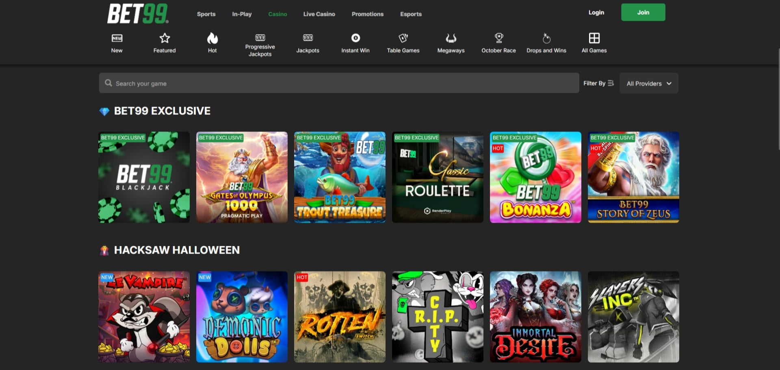This screenshot has height=370, width=780.
Task: Switch to In-Play tab
Action: tap(242, 14)
